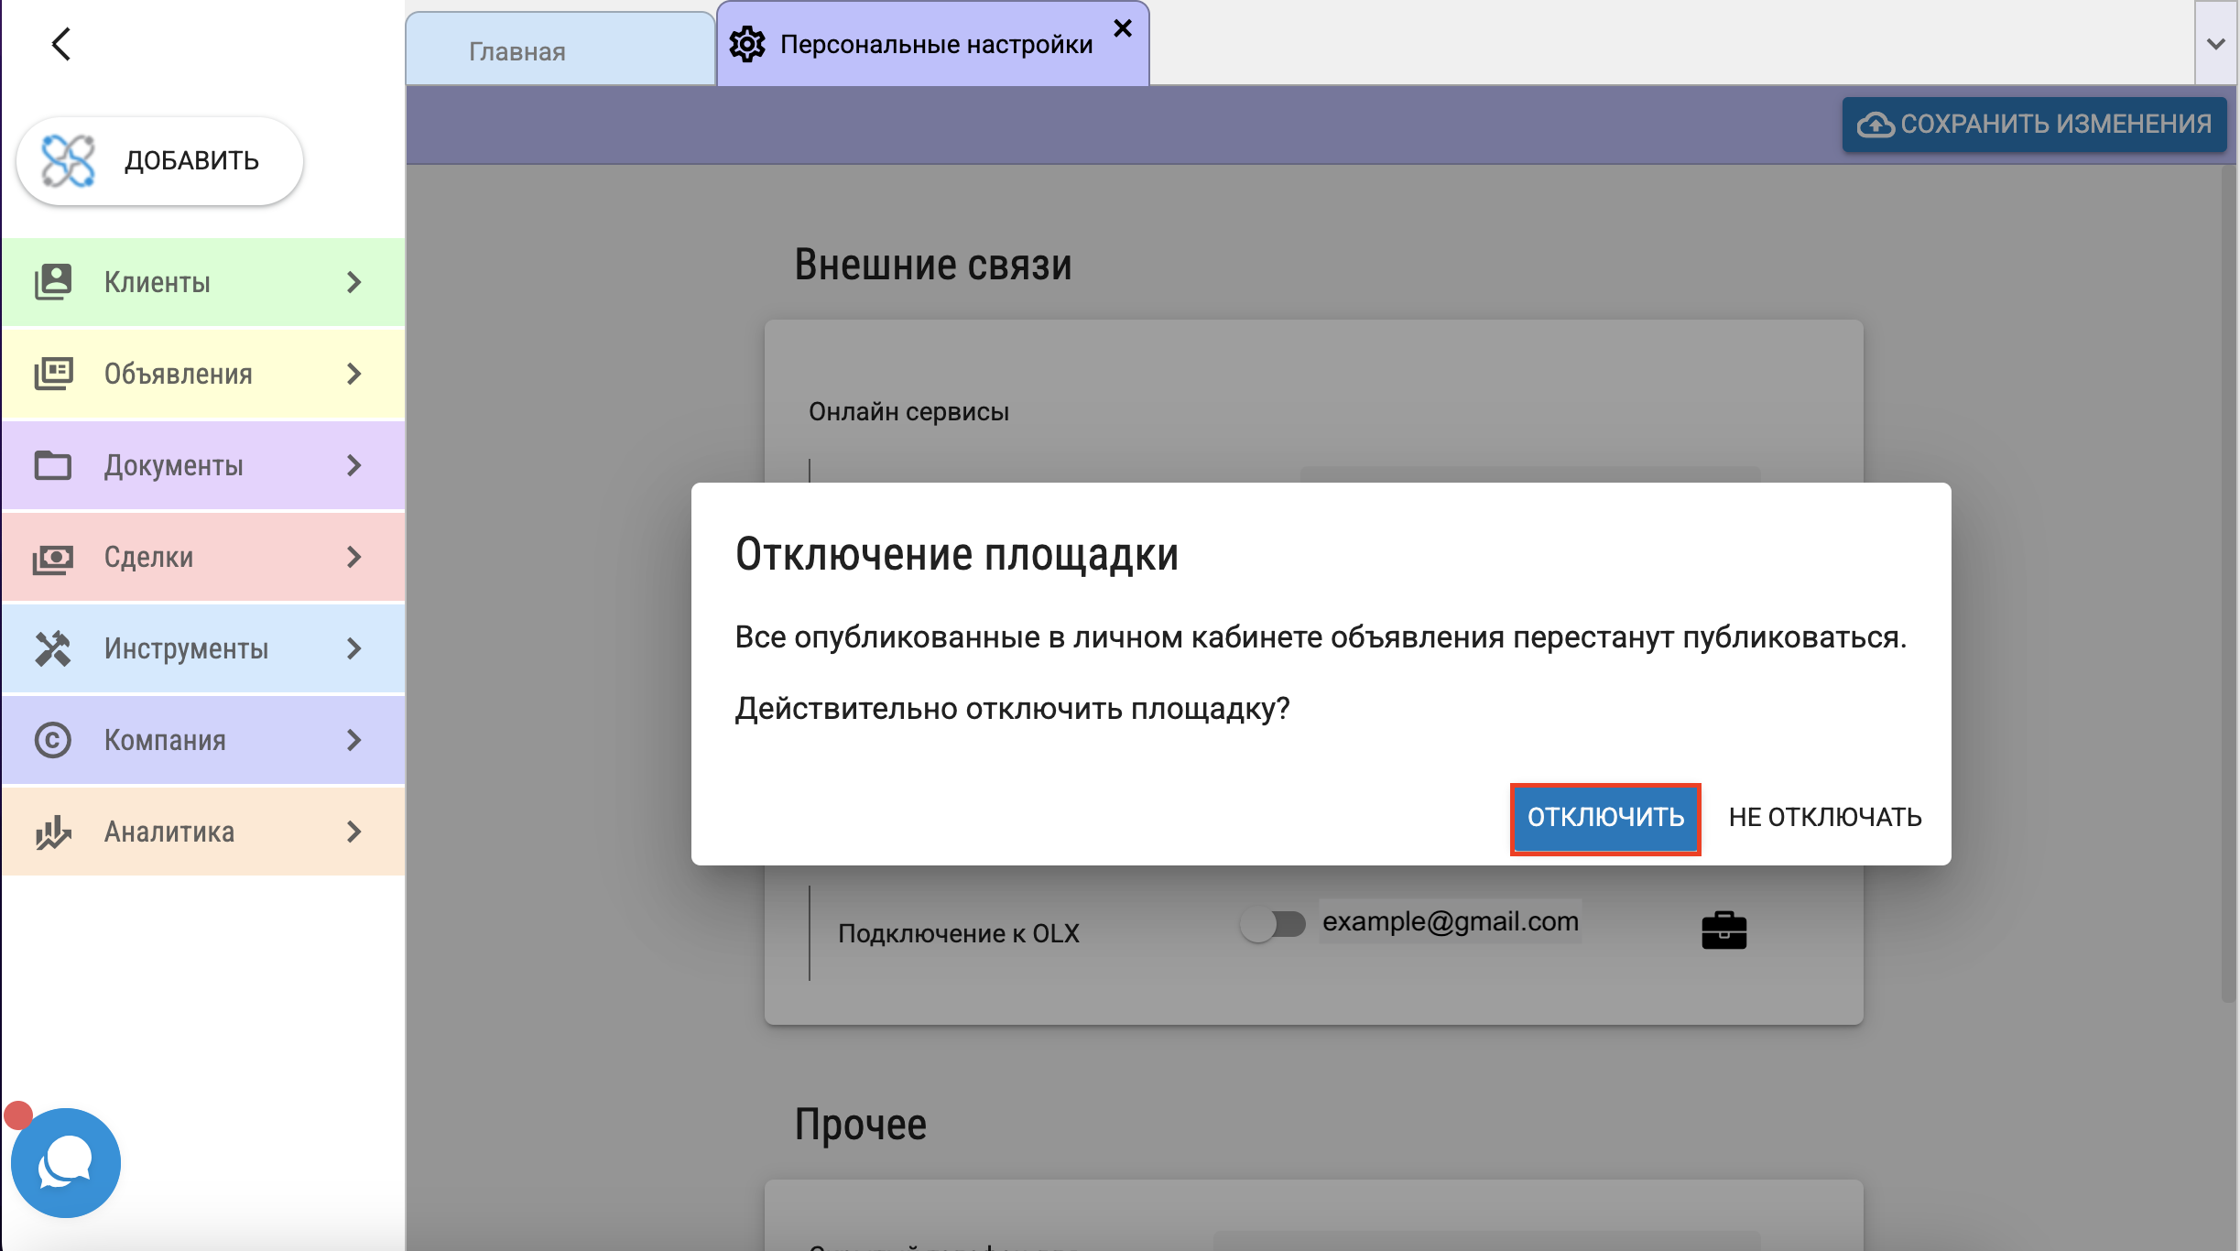Switch to the Главная tab
The image size is (2240, 1251).
point(517,51)
